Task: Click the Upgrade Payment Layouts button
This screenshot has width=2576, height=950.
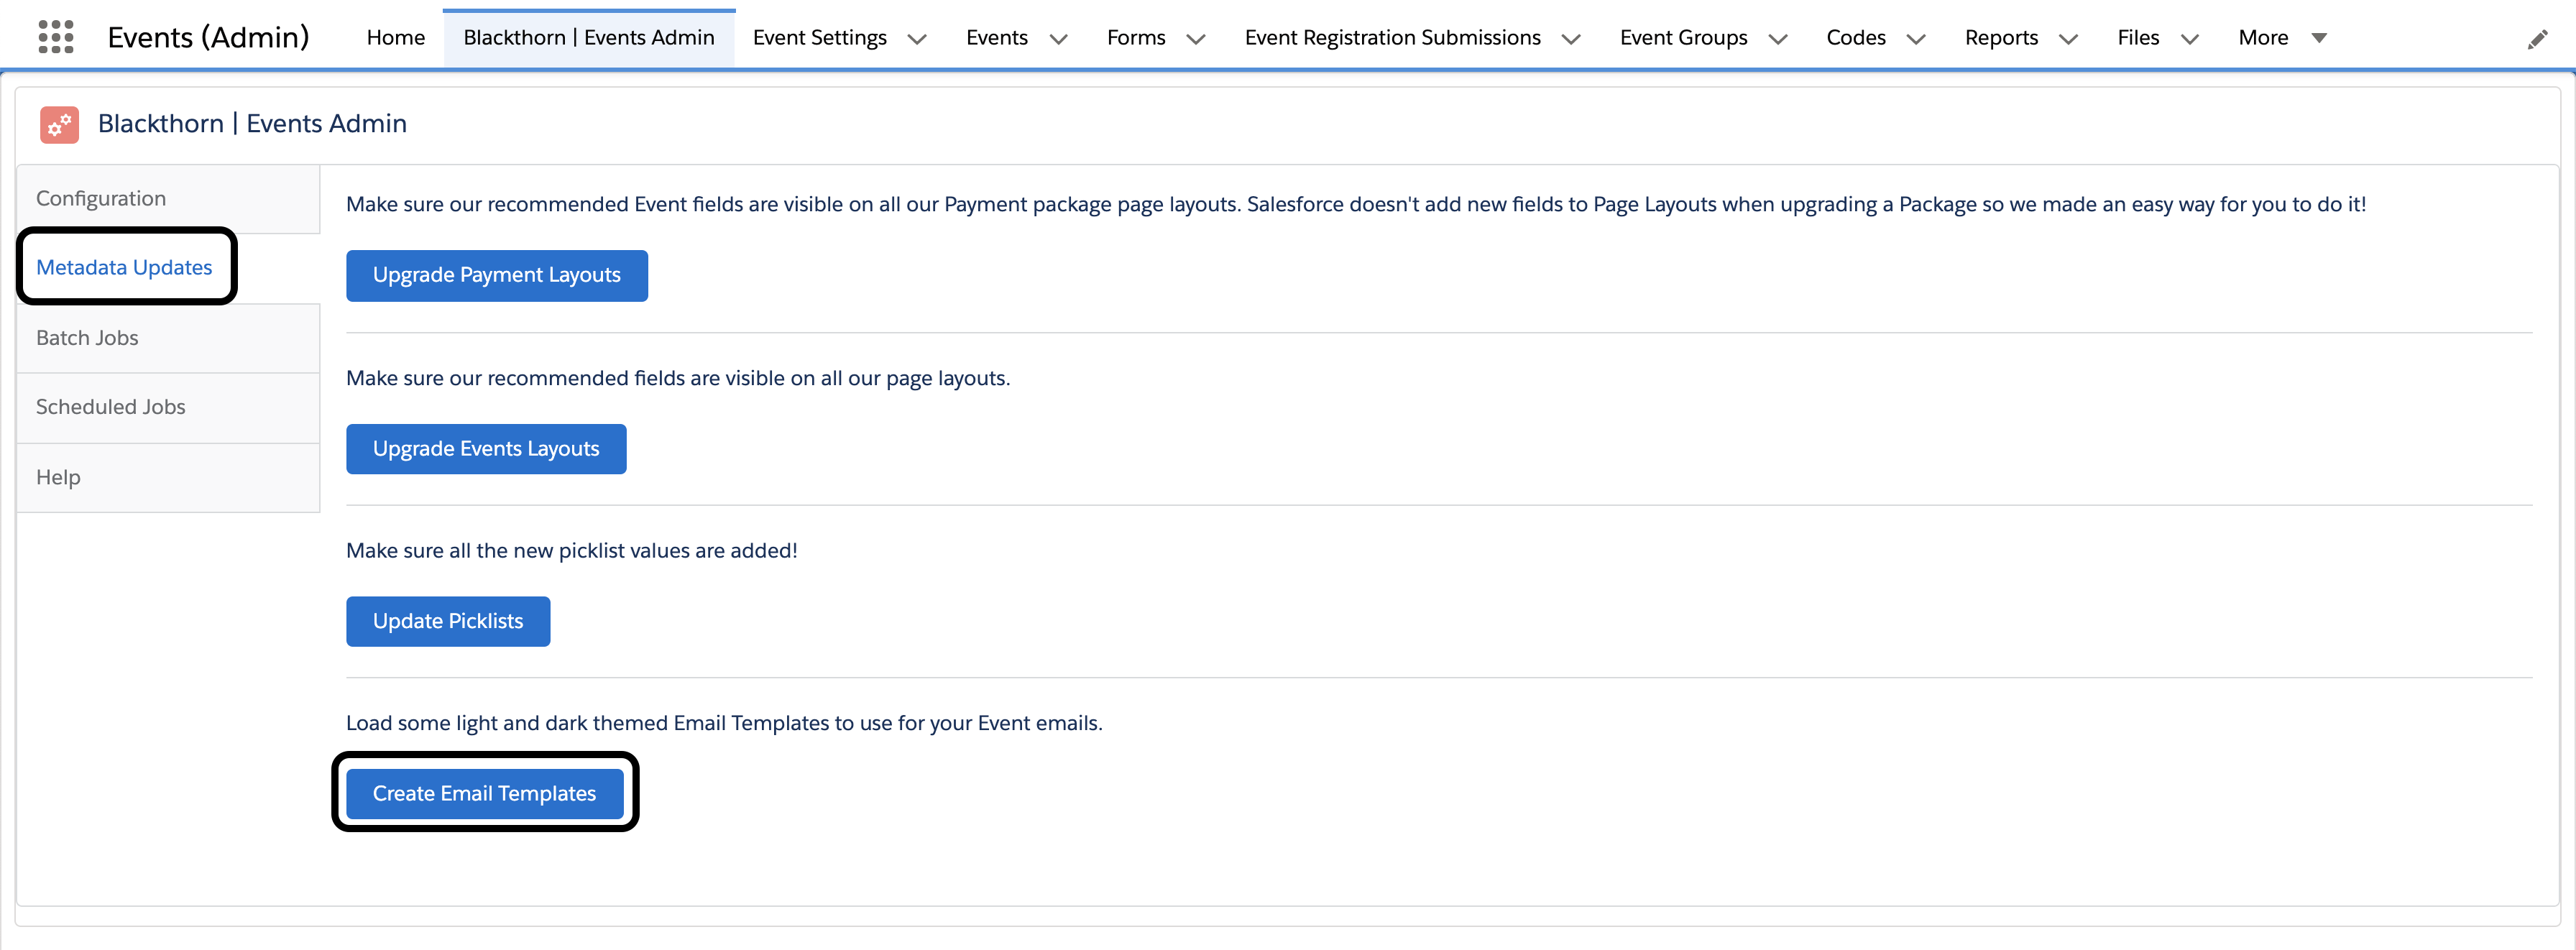Action: coord(496,275)
